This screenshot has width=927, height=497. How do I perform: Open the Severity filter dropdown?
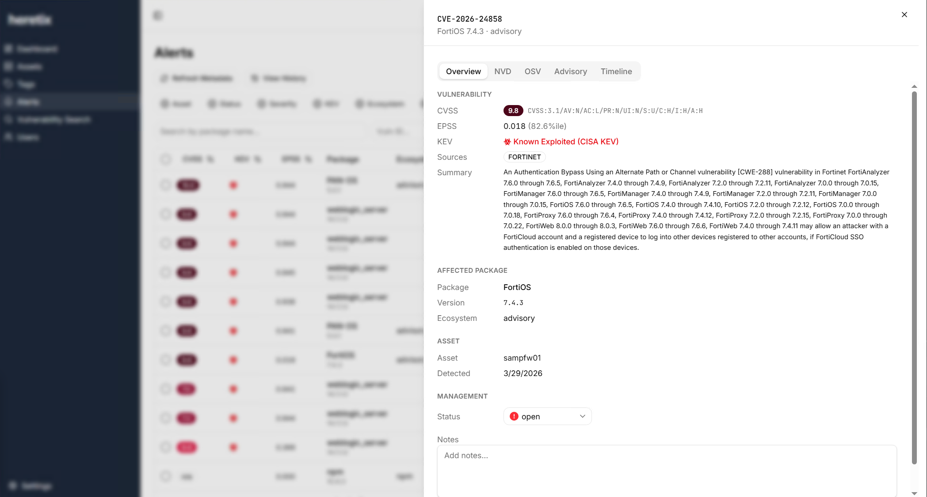pos(277,104)
